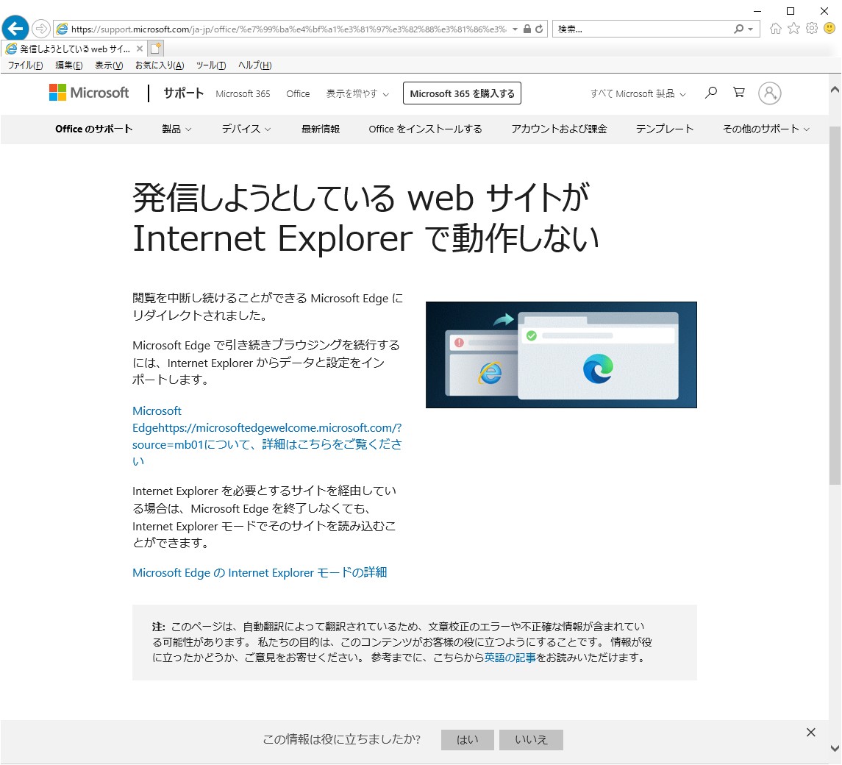842x765 pixels.
Task: Open the Microsoft Edge welcome link
Action: (267, 435)
